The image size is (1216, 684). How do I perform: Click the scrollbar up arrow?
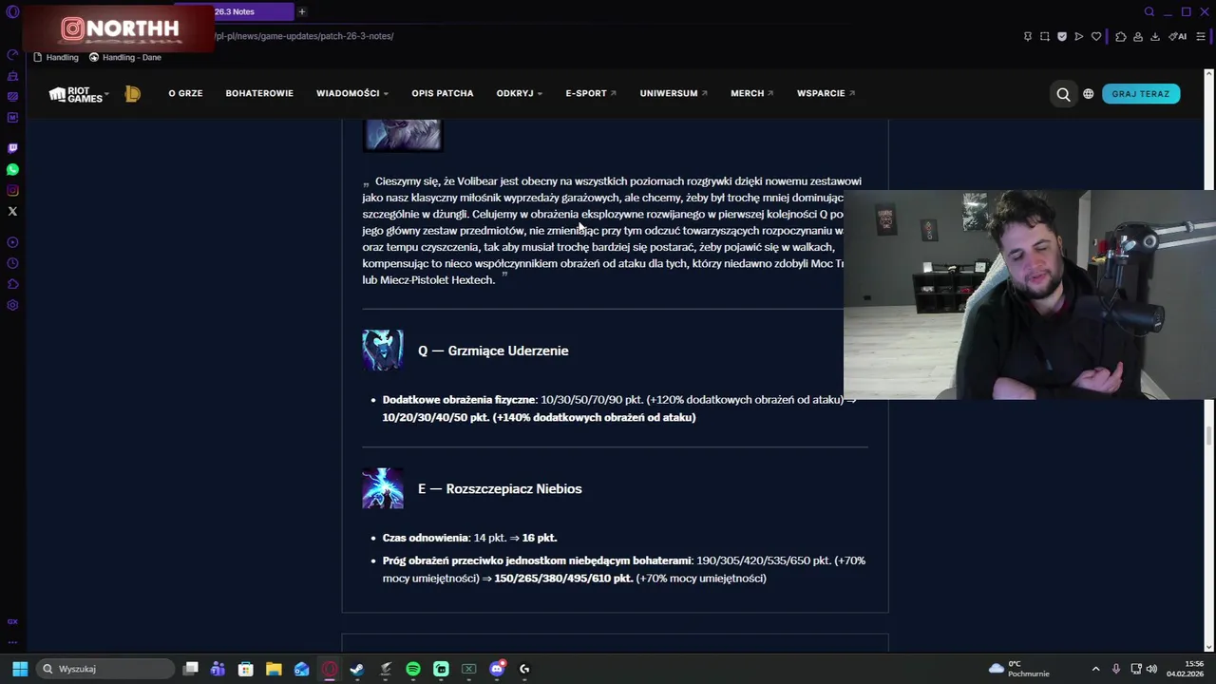(x=1209, y=74)
